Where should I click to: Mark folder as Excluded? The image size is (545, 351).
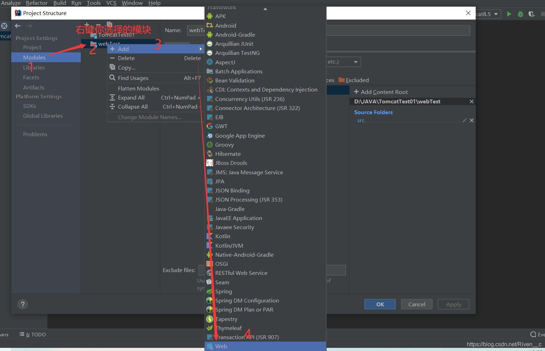coord(354,80)
